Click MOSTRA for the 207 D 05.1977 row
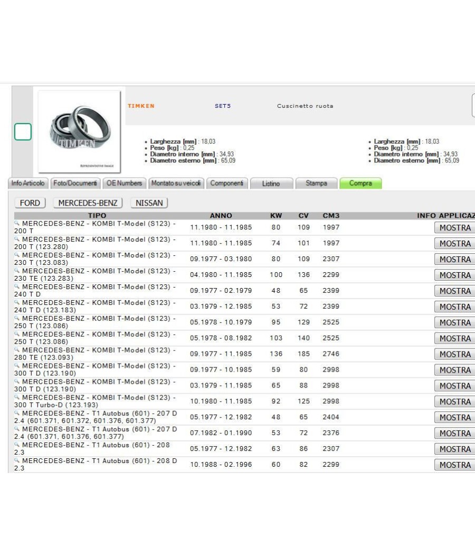This screenshot has width=475, height=555. [455, 418]
